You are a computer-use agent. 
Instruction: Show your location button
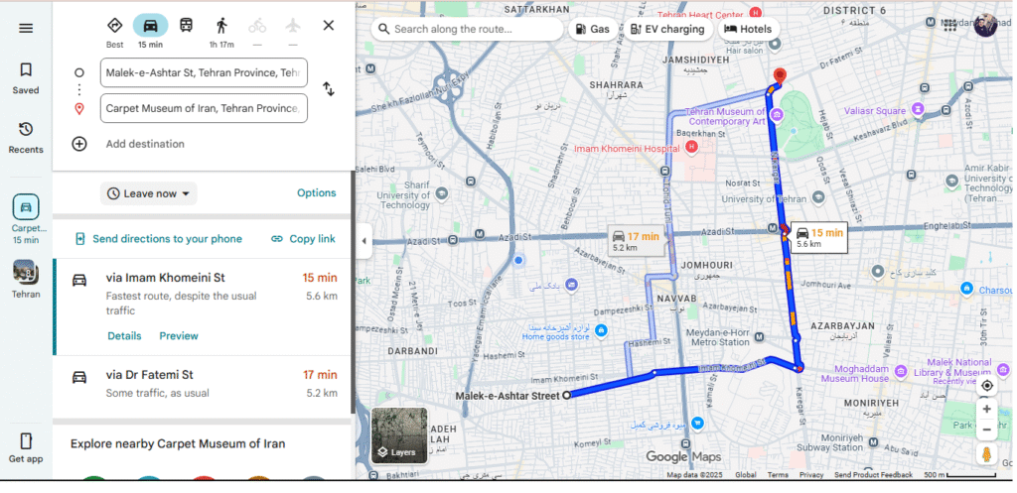click(986, 386)
